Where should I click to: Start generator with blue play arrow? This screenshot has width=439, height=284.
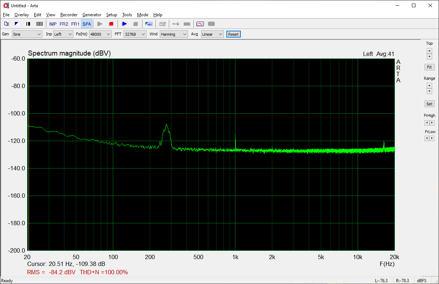pos(124,24)
